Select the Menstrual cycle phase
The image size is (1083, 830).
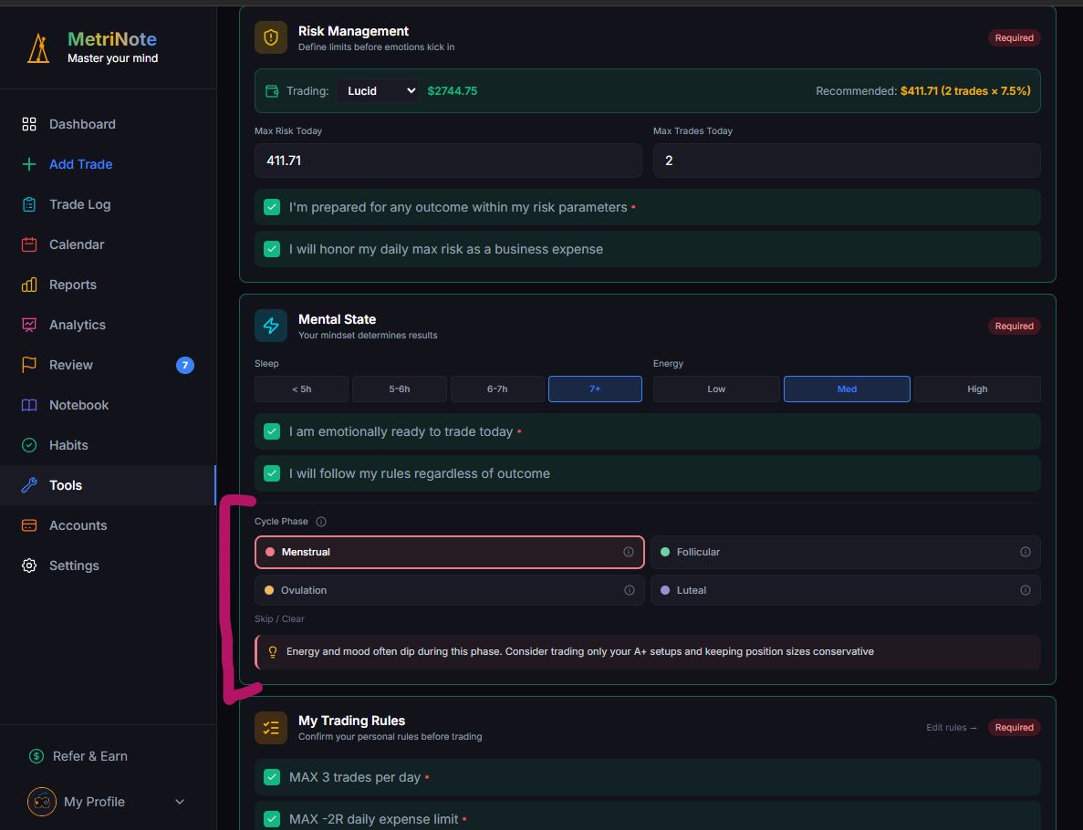[450, 552]
